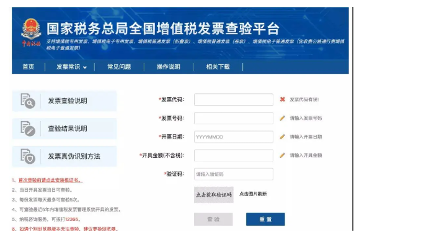
Task: Click the 点击获取验证码 captcha image
Action: 214,195
